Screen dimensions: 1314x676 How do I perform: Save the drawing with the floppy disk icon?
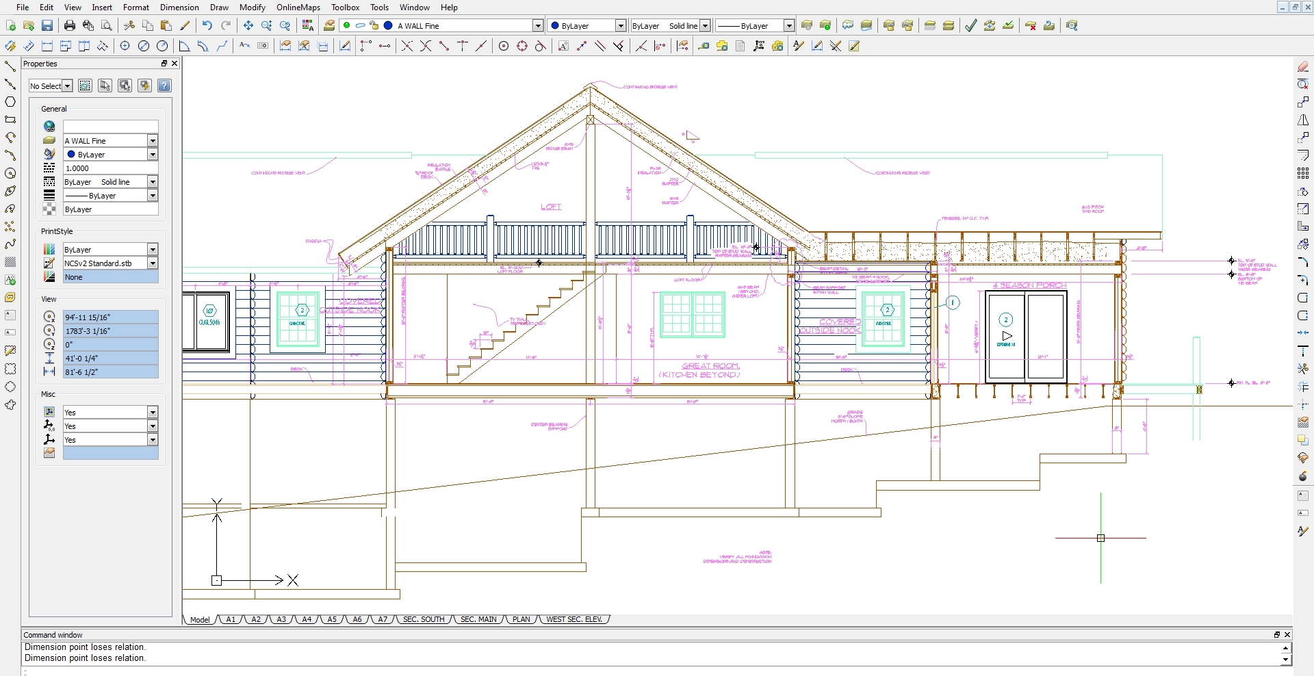47,25
